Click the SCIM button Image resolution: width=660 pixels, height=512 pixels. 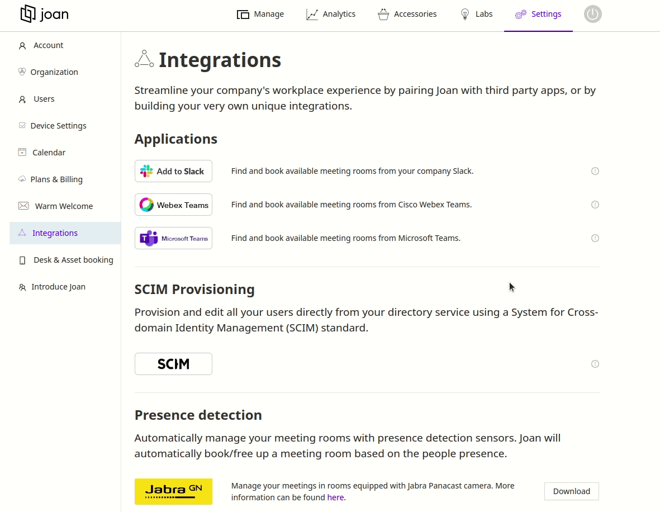173,364
